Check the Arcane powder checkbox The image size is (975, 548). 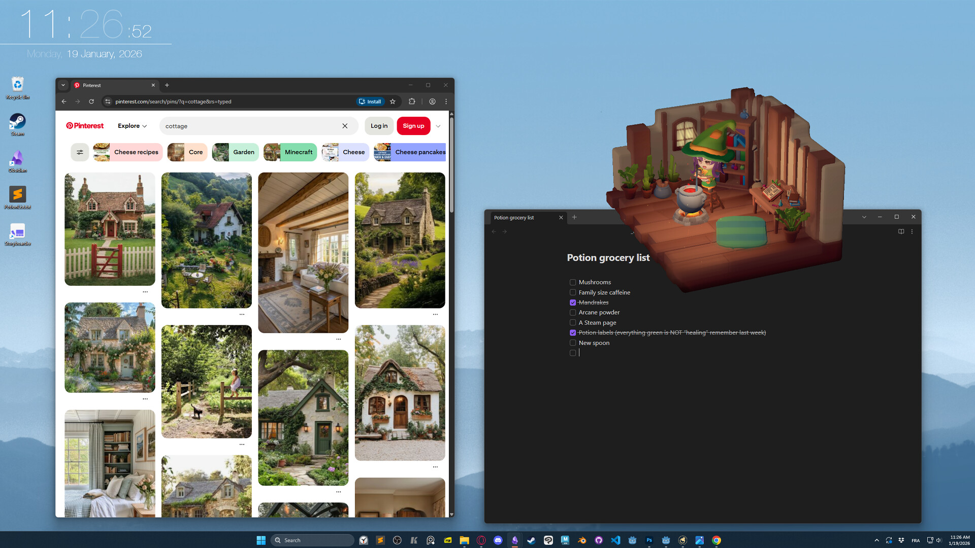[573, 312]
